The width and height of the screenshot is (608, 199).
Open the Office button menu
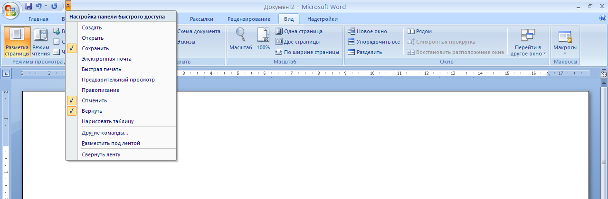pyautogui.click(x=10, y=9)
